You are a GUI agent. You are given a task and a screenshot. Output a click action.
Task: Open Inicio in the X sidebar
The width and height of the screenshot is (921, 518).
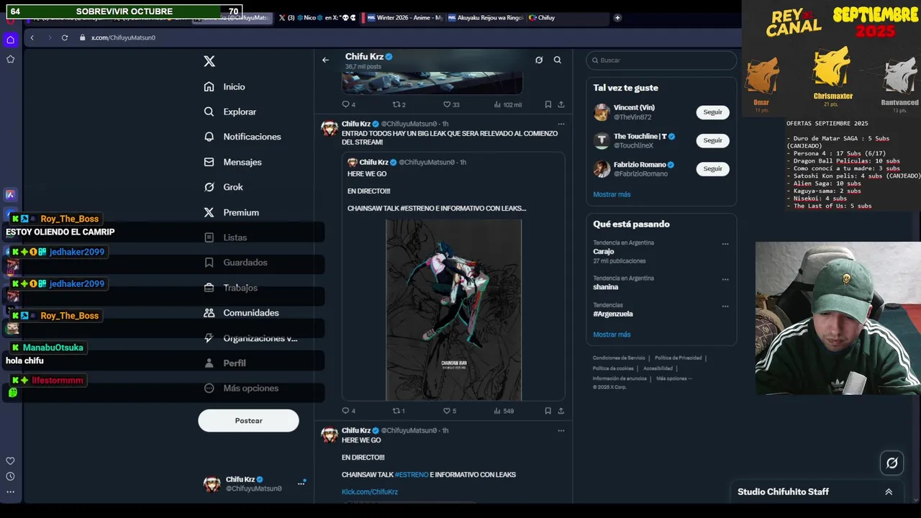coord(234,86)
